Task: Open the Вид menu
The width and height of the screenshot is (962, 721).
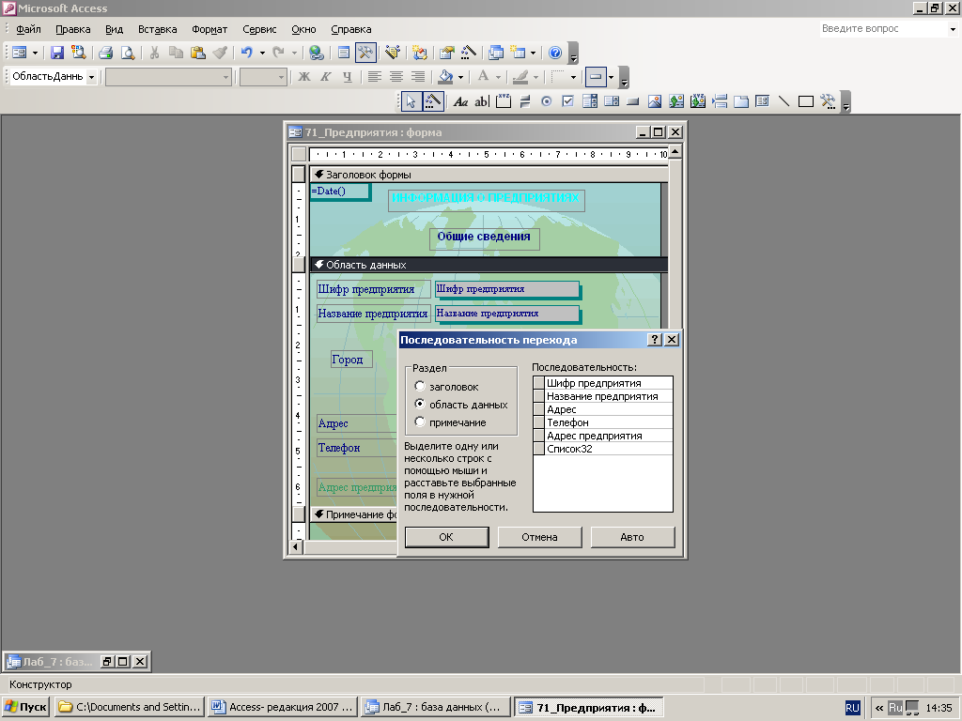Action: point(114,29)
